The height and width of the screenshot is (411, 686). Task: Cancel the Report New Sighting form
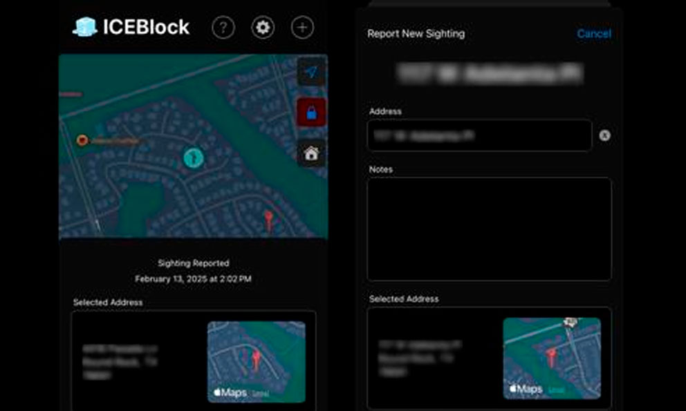point(593,34)
